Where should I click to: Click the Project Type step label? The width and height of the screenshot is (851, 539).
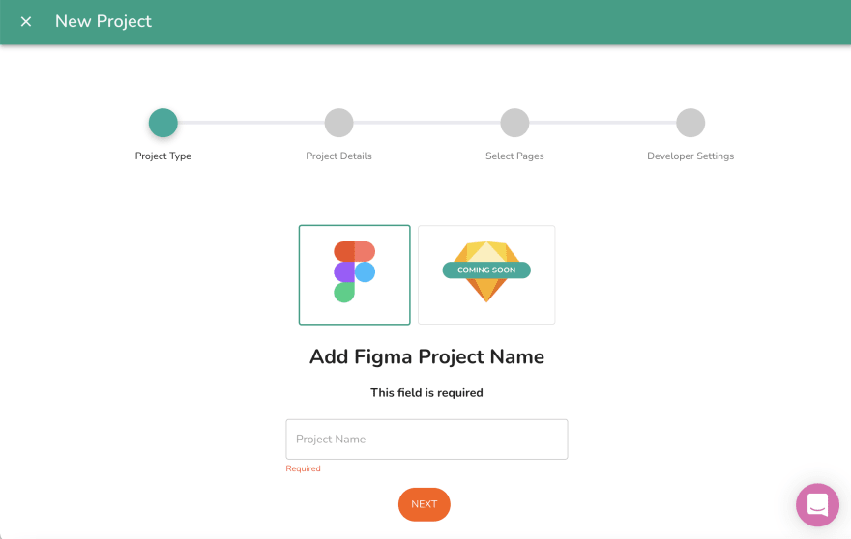tap(162, 156)
